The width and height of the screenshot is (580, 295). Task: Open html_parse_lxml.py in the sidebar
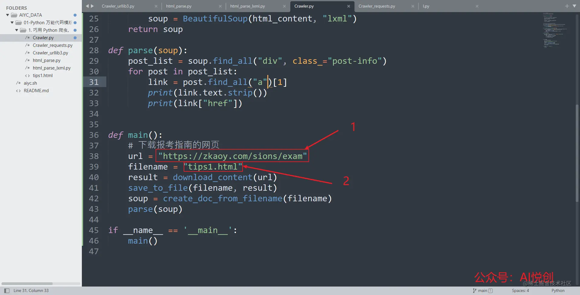(52, 68)
